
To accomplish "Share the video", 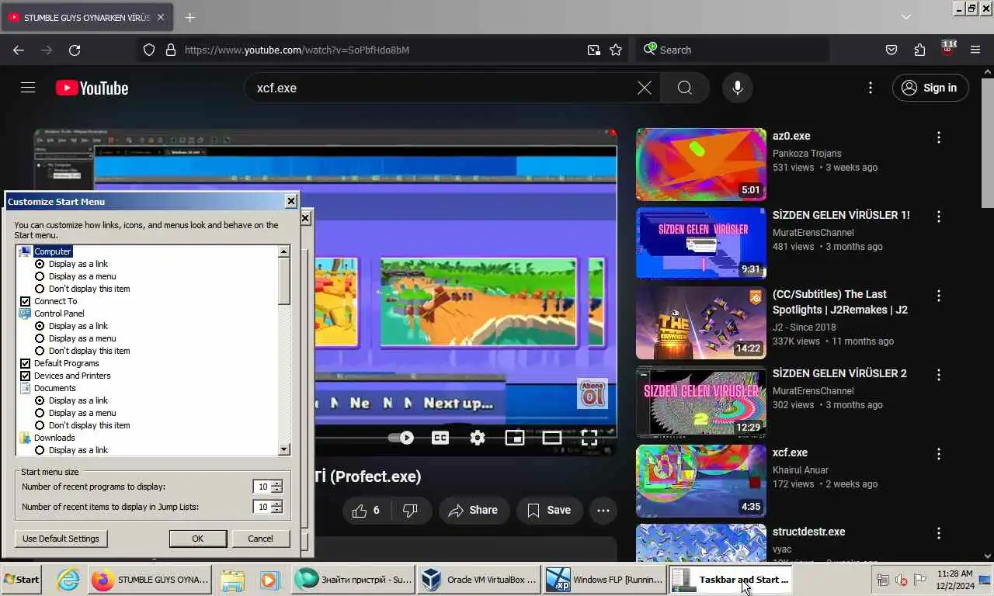I will pos(474,510).
